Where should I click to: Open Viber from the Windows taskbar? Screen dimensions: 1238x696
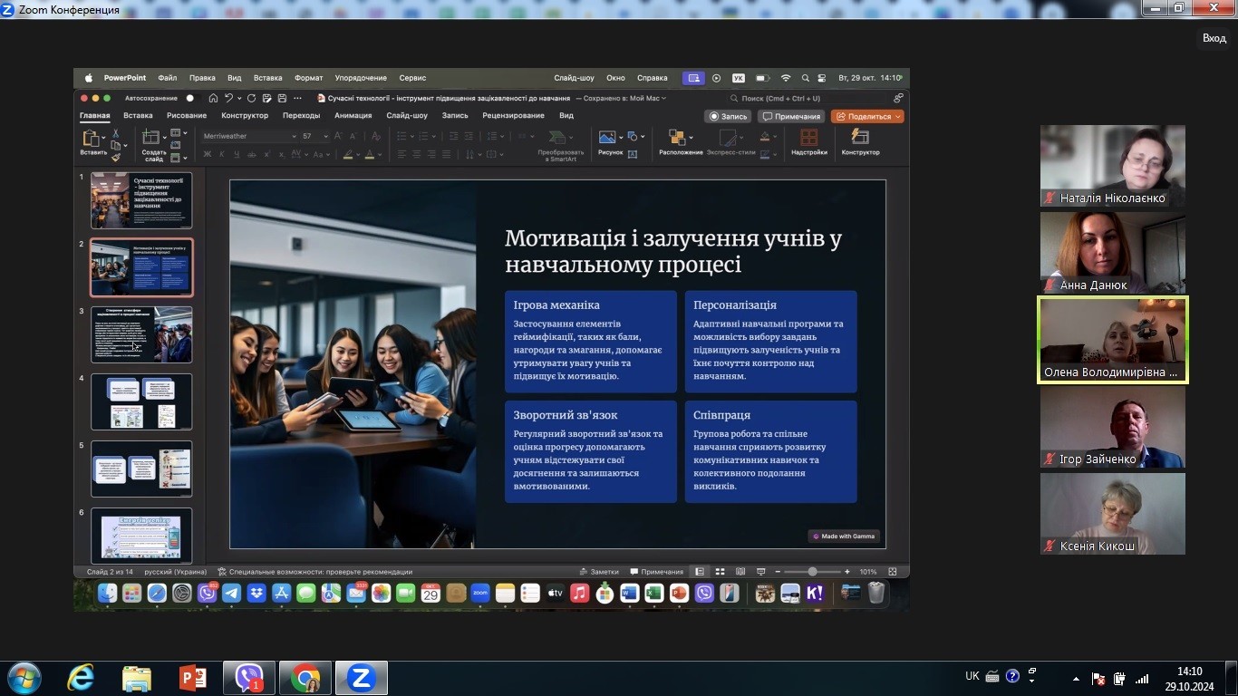tap(249, 678)
